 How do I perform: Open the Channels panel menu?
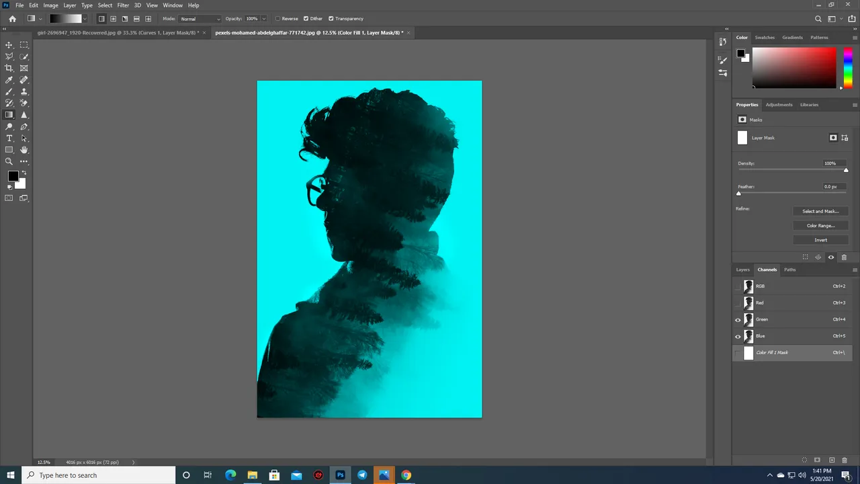click(x=855, y=270)
